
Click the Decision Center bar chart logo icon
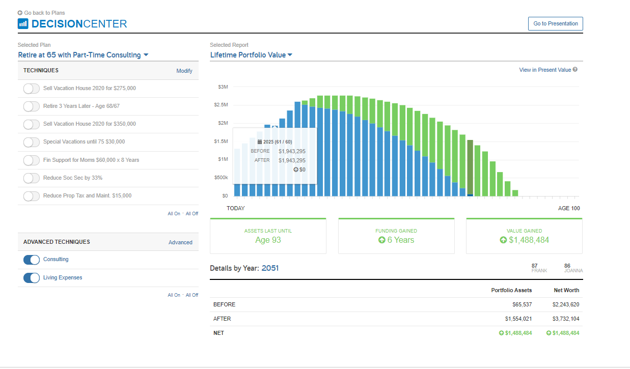pos(23,23)
